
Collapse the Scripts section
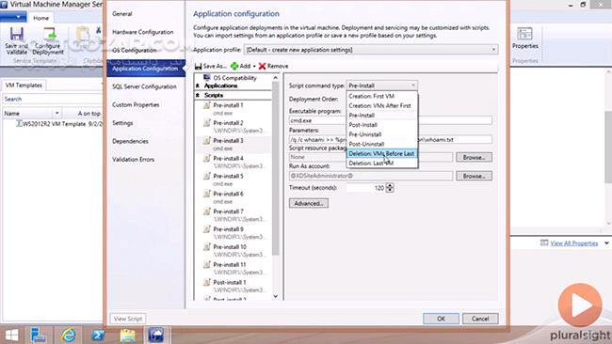tap(198, 95)
